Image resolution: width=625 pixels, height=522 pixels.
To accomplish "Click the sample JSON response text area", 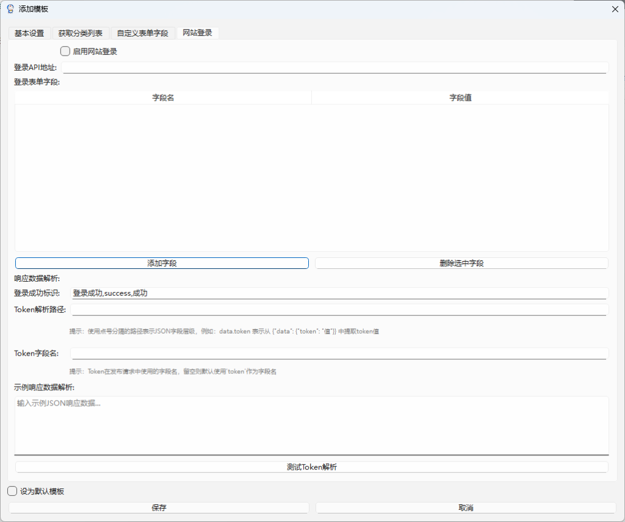I will pyautogui.click(x=311, y=425).
